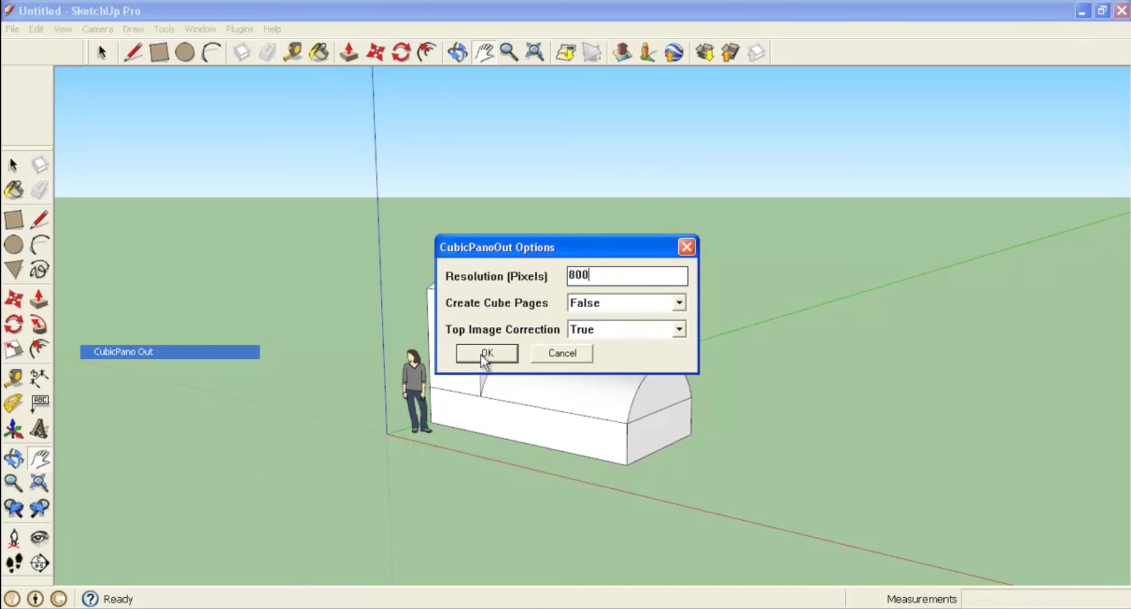The width and height of the screenshot is (1131, 609).
Task: Open the Add New Building tool
Action: [x=622, y=52]
